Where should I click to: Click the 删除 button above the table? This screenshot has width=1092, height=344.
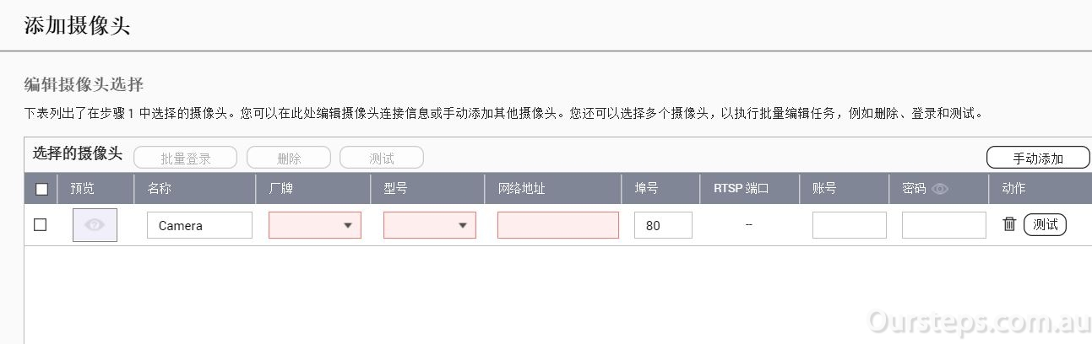coord(289,158)
